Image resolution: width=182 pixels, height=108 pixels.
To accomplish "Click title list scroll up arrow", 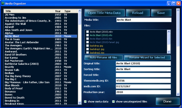I will 80,11.
